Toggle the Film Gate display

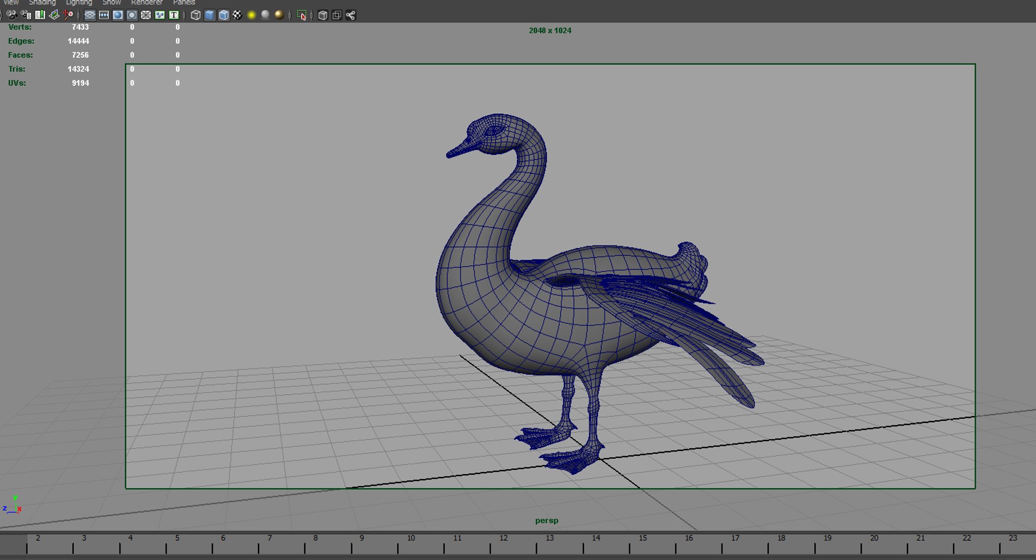tap(104, 15)
